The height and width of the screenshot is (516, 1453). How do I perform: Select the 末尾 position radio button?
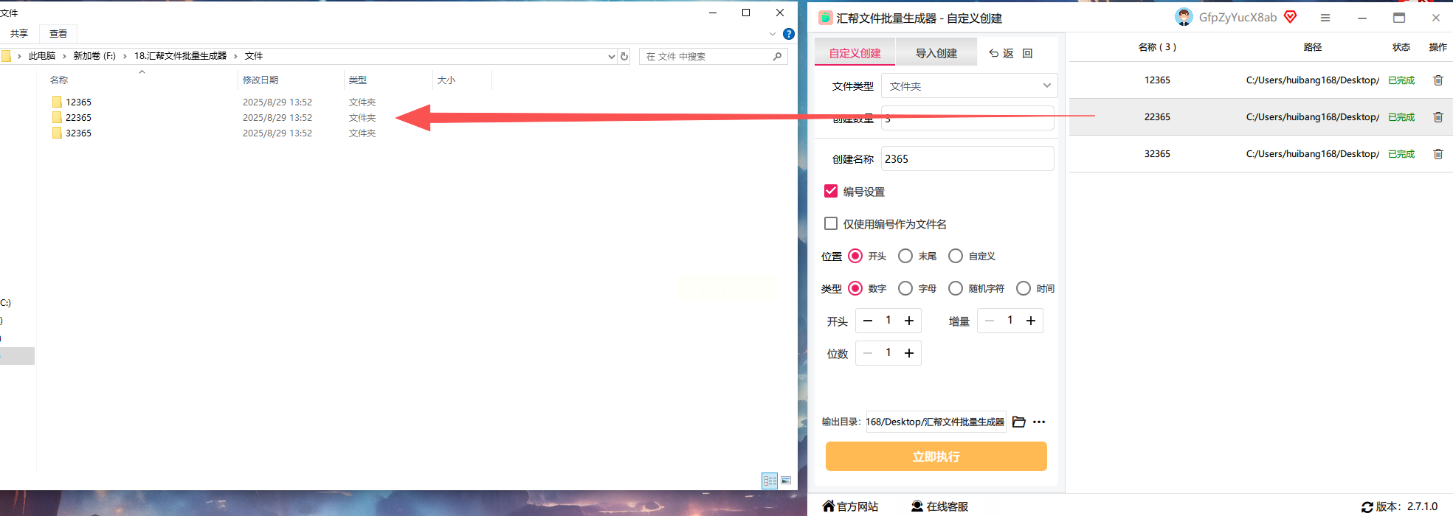[905, 256]
